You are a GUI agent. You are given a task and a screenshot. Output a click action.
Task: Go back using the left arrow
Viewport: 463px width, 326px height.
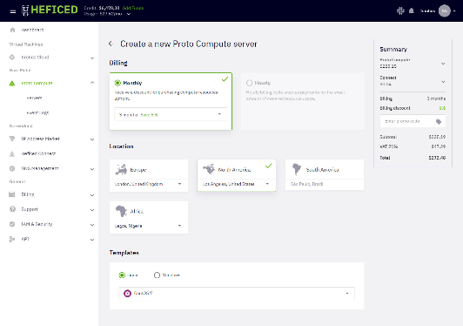coord(111,44)
